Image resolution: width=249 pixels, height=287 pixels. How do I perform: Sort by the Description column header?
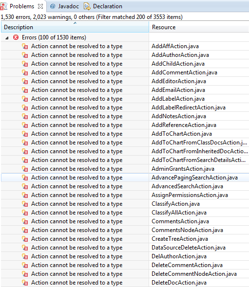click(75, 27)
